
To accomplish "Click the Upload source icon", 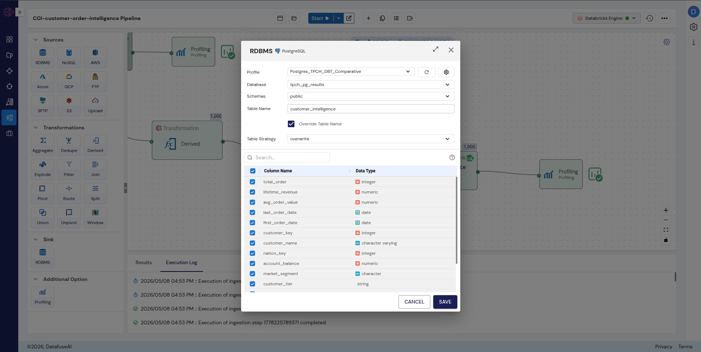I will coord(95,105).
